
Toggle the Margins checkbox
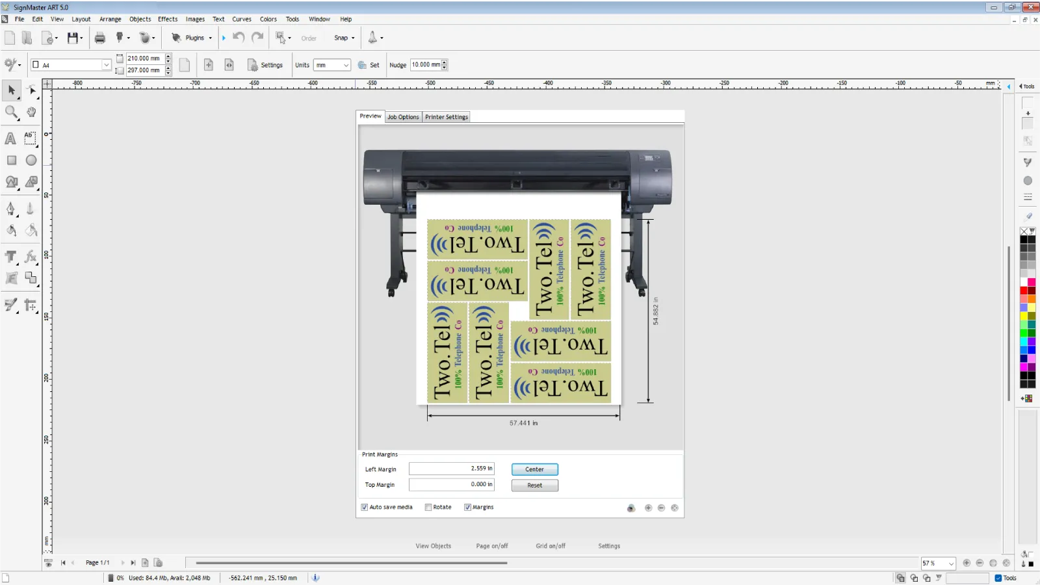[467, 507]
